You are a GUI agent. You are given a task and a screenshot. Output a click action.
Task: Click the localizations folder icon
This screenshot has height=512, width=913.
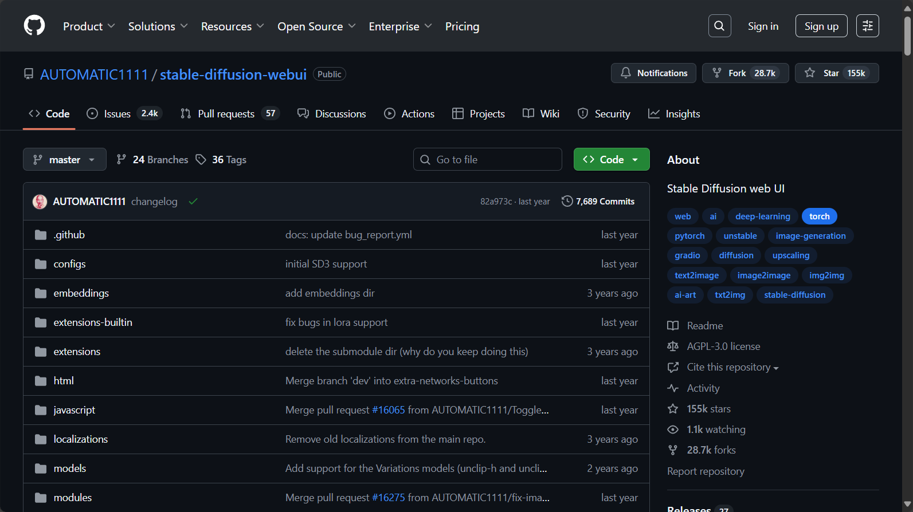41,439
